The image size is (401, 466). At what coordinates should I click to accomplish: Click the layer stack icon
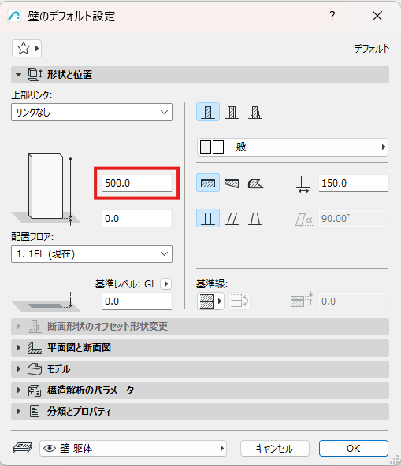(x=23, y=448)
